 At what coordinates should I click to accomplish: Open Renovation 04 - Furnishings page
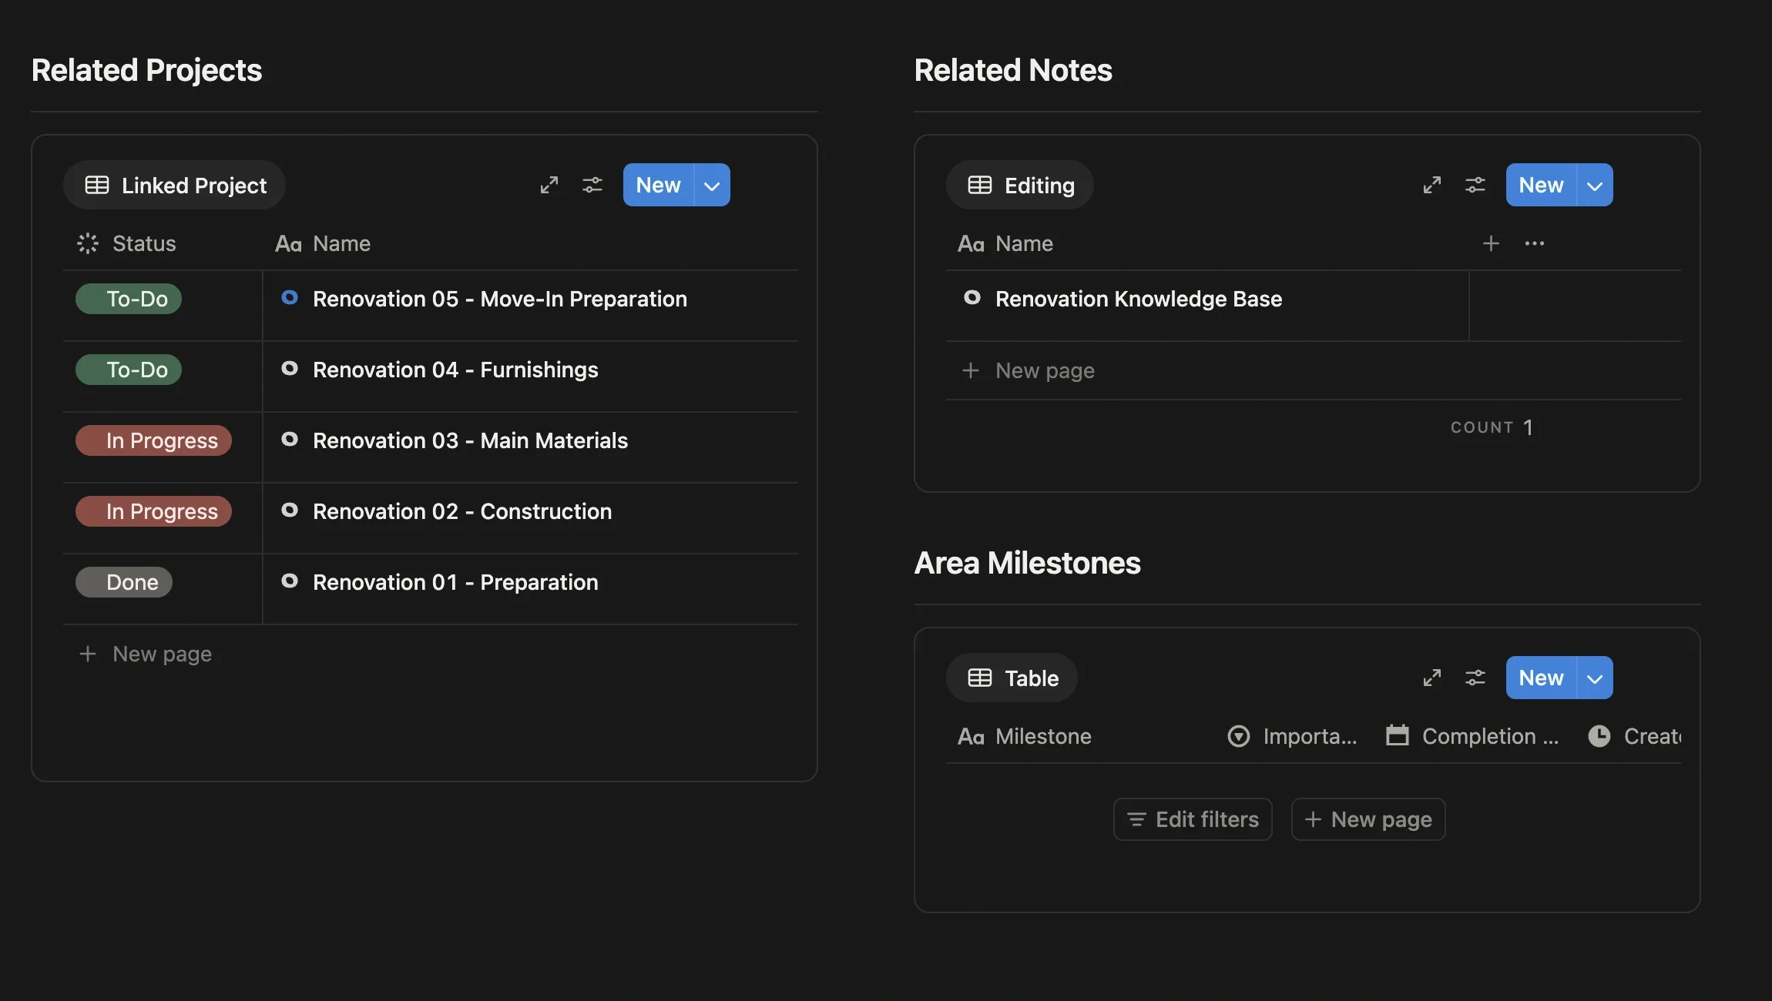(455, 370)
